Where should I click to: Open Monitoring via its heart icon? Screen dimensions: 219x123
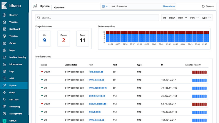pos(4,107)
